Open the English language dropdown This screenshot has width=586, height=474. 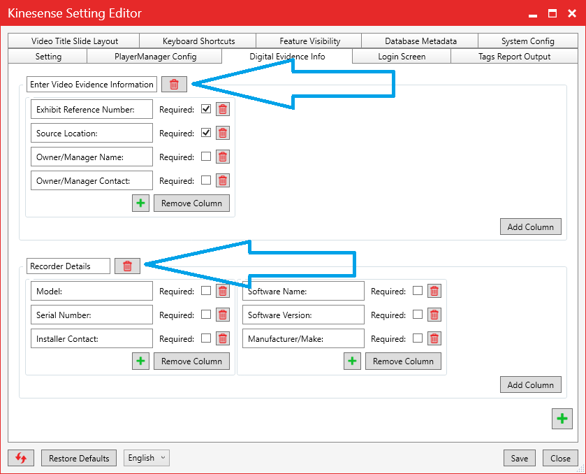(147, 458)
